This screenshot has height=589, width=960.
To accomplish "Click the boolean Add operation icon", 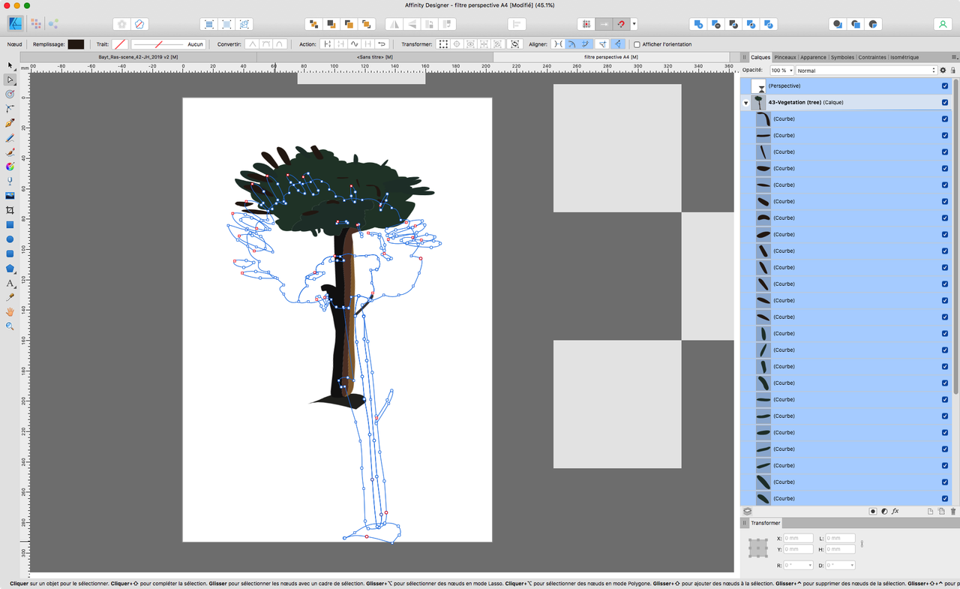I will click(x=698, y=24).
